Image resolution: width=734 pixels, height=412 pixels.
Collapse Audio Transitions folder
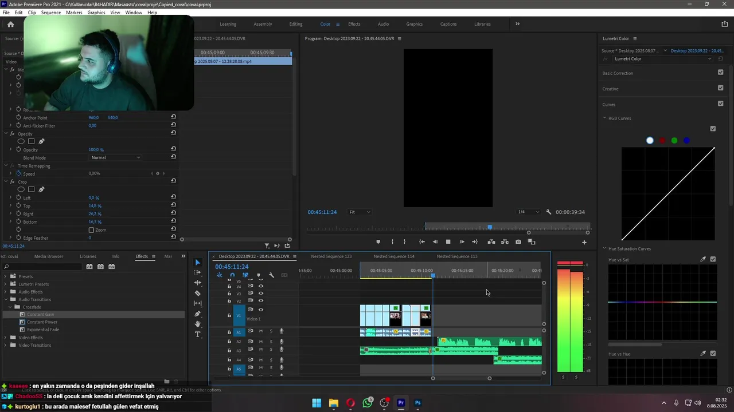pyautogui.click(x=6, y=299)
